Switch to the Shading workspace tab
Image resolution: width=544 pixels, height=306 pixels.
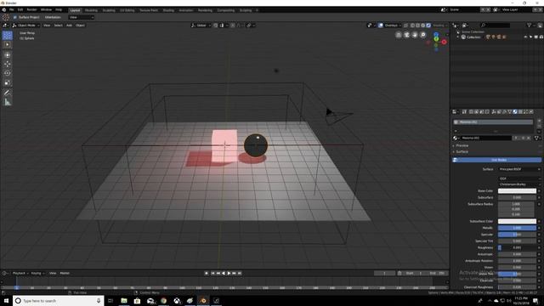[x=168, y=10]
